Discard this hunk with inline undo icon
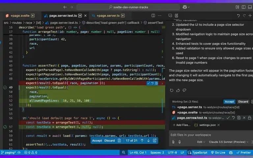253x158 pixels. [153, 83]
